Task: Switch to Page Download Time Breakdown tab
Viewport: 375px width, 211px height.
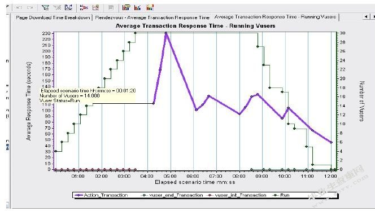Action: coord(53,17)
